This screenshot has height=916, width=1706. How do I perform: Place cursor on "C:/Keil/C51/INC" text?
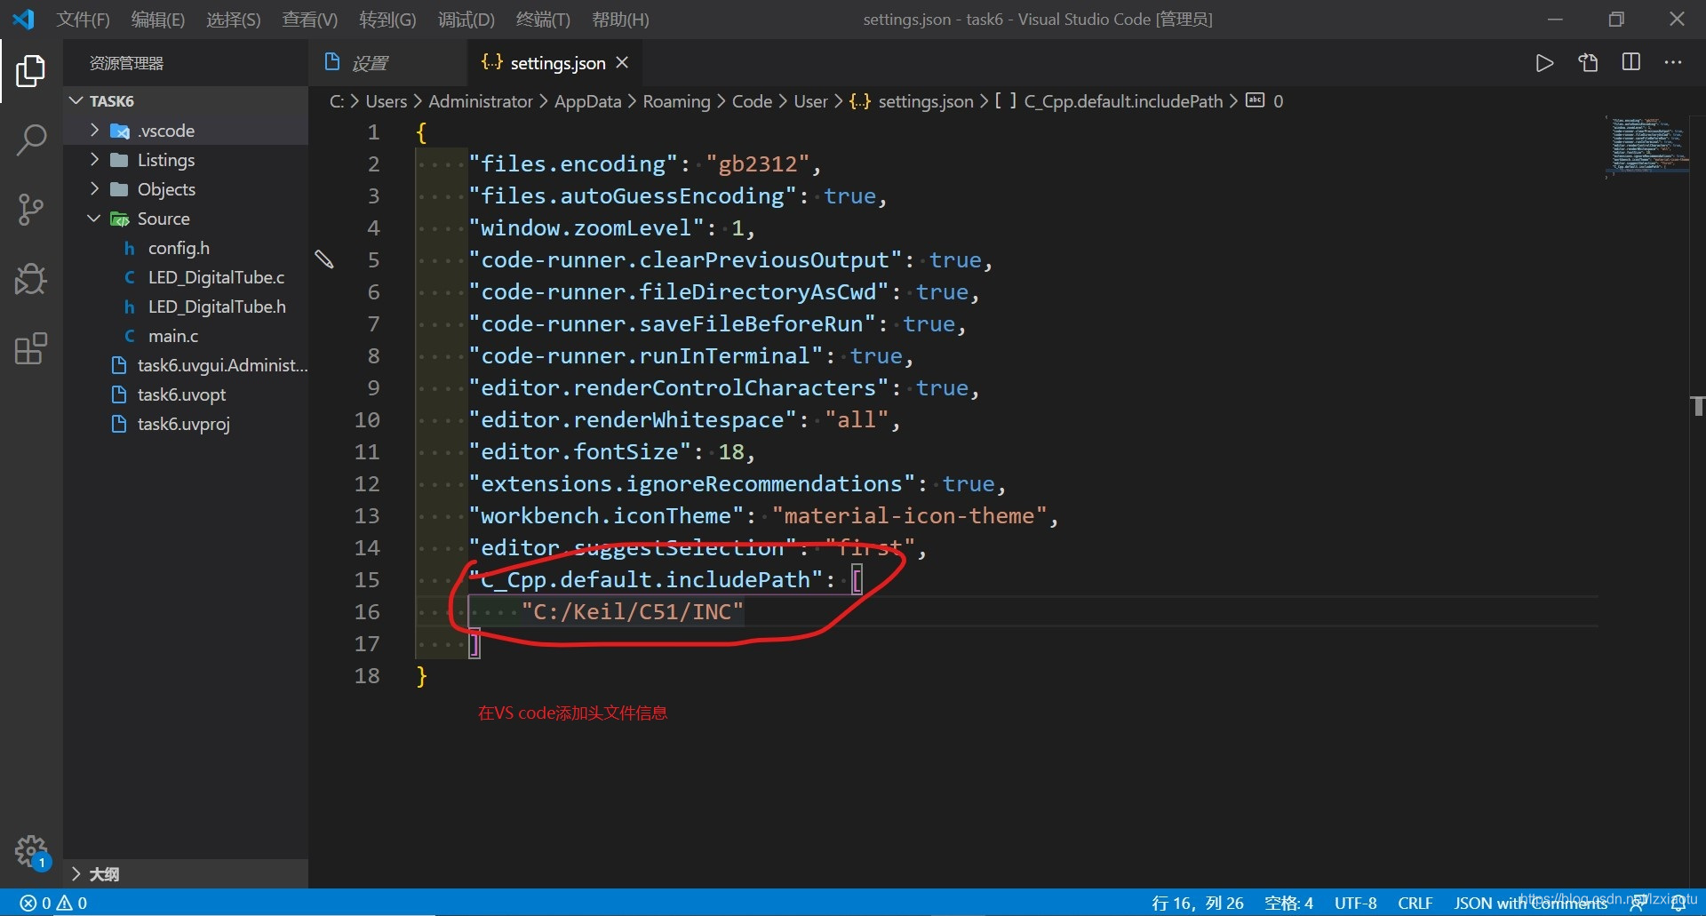point(632,611)
